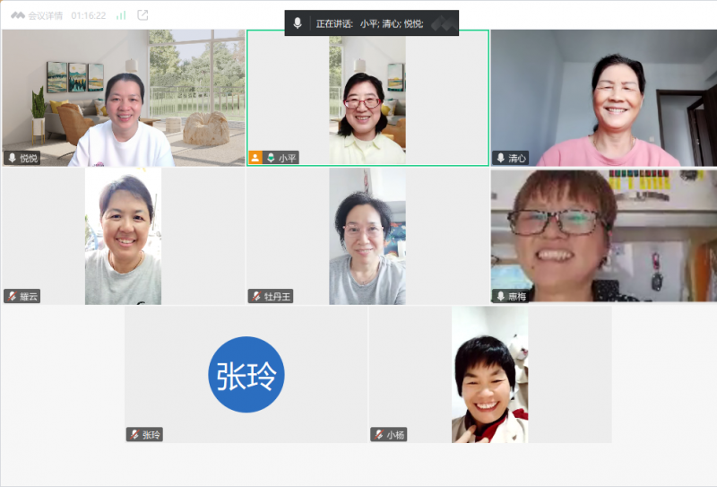Click the blue 张玲 avatar circle
This screenshot has width=717, height=487.
coord(246,374)
